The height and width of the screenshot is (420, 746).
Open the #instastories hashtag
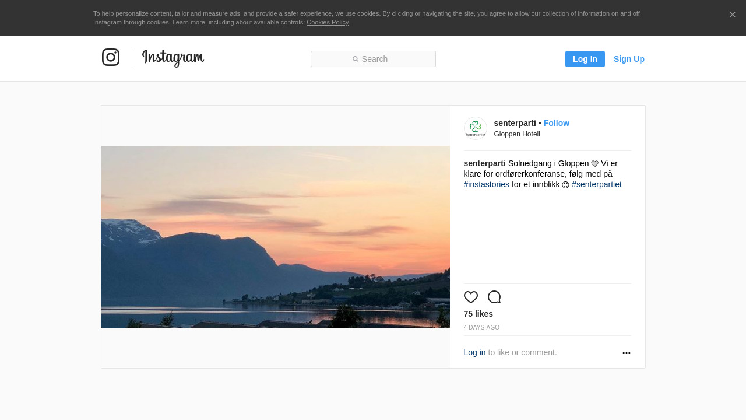pos(486,184)
